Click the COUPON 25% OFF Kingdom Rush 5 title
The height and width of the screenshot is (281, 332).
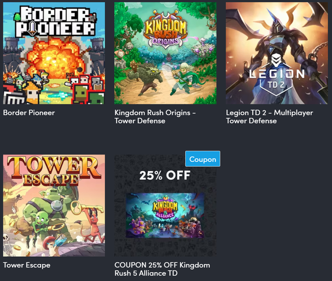[162, 269]
